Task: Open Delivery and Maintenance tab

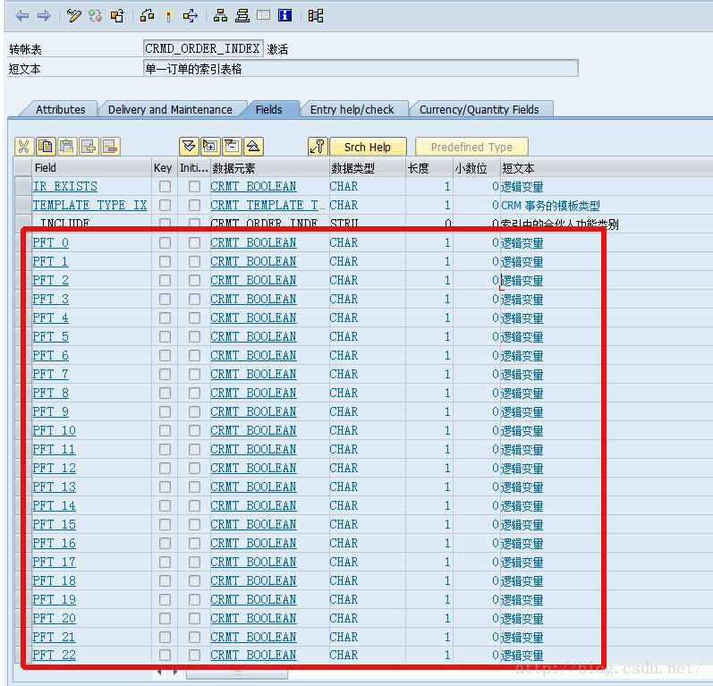Action: [x=170, y=109]
